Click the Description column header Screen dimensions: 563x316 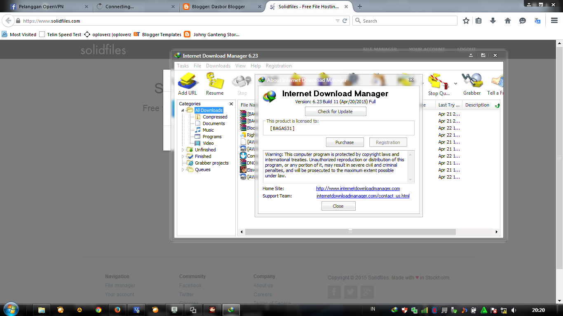pos(477,105)
